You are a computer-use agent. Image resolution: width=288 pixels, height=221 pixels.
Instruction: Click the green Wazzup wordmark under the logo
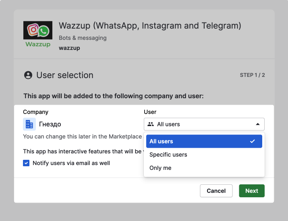[38, 44]
